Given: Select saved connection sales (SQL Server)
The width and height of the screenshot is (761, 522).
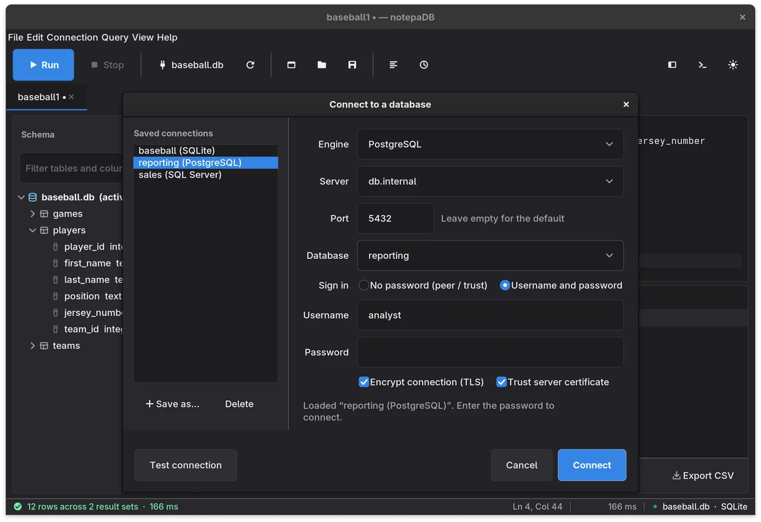Looking at the screenshot, I should click(205, 174).
